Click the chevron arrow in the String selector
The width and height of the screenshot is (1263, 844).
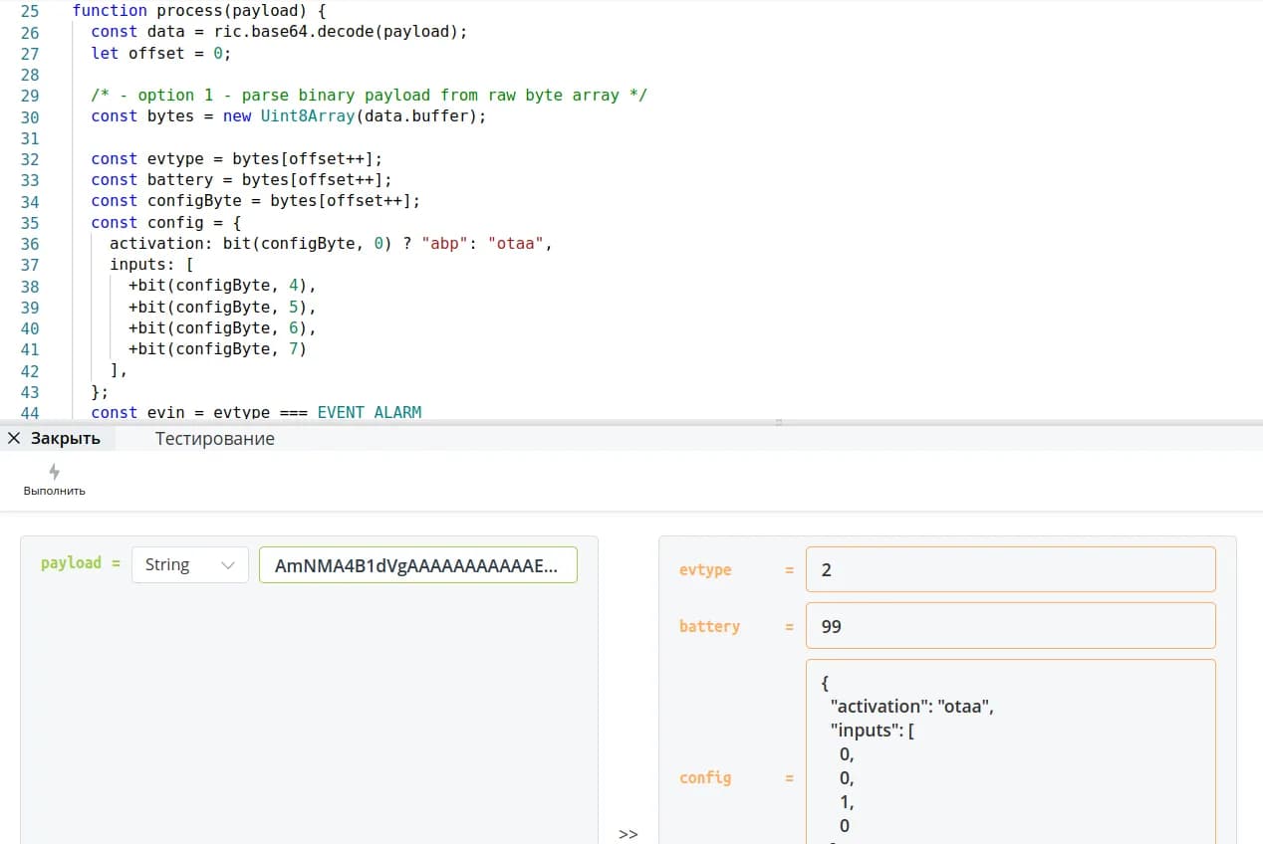tap(228, 565)
